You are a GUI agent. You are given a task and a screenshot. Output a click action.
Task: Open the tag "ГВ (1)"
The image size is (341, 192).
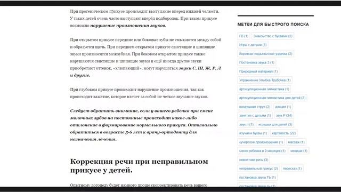243,36
